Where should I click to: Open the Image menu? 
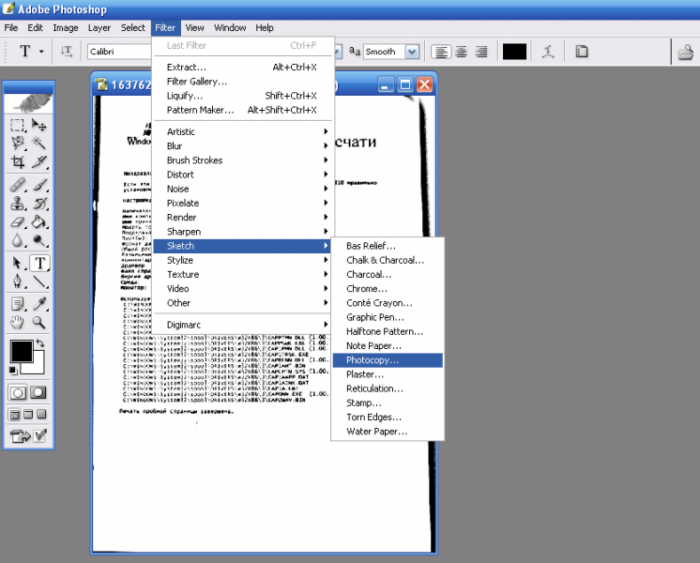(x=65, y=28)
